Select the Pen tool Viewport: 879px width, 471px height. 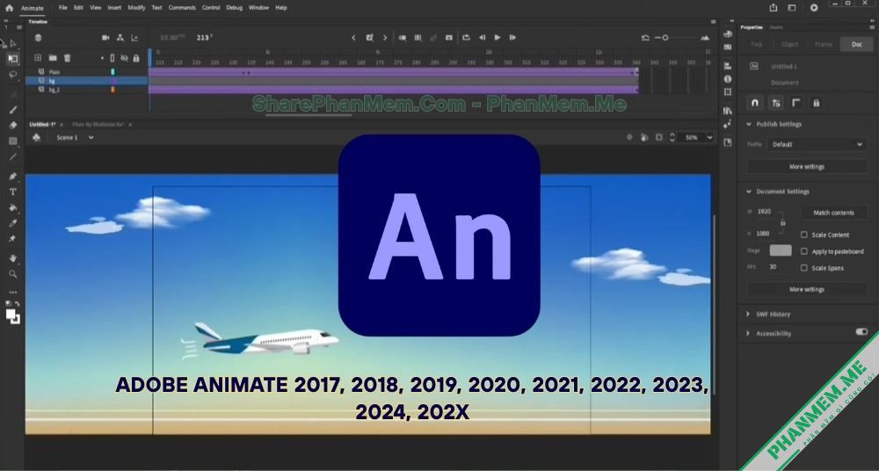click(x=13, y=176)
